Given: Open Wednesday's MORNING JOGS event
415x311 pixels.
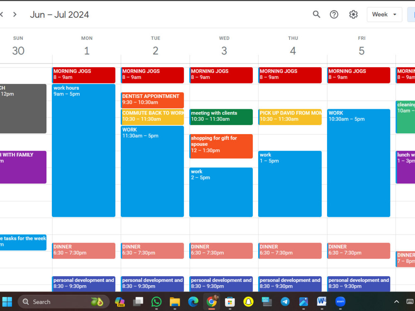Looking at the screenshot, I should coord(221,75).
